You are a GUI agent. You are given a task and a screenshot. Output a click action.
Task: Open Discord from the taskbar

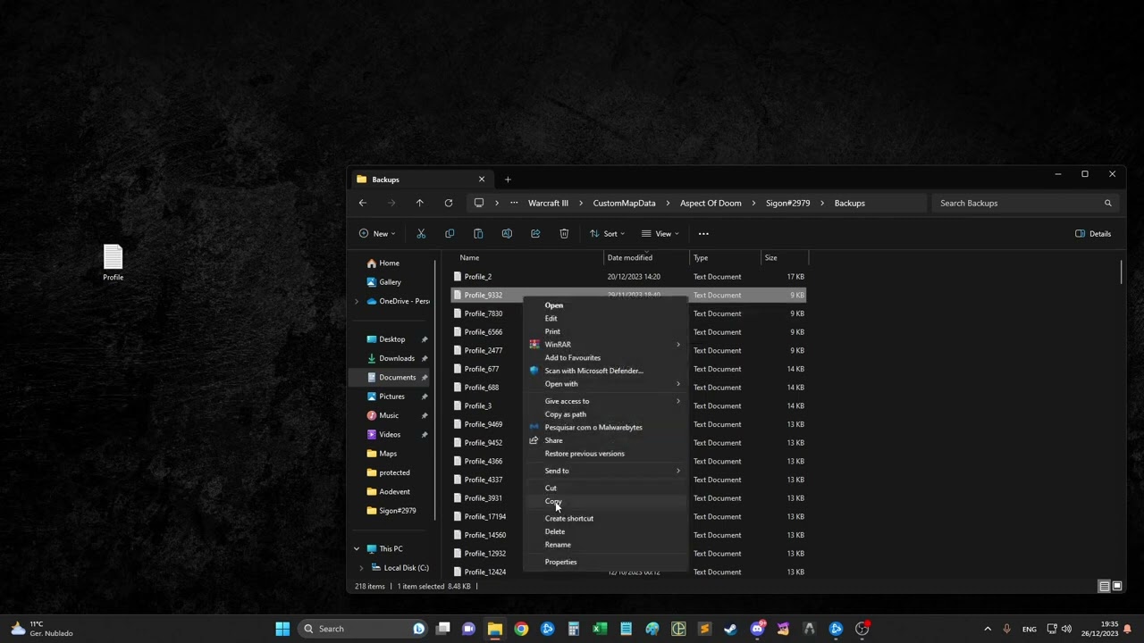(x=757, y=629)
